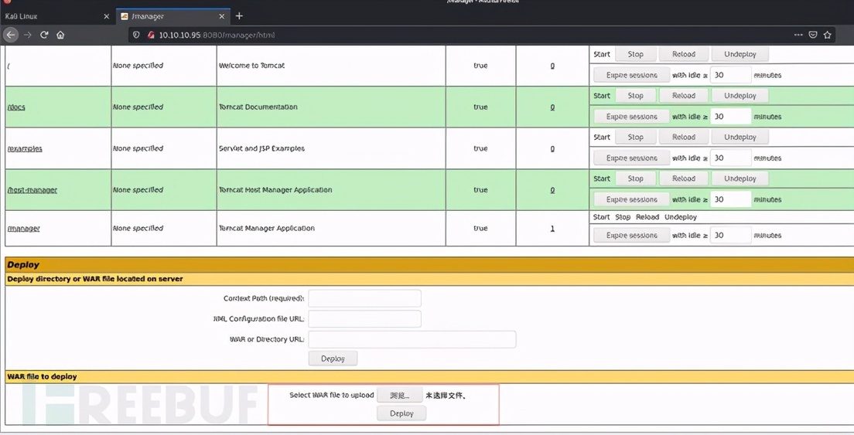
Task: Stop the Tomcat Documentation application
Action: (635, 95)
